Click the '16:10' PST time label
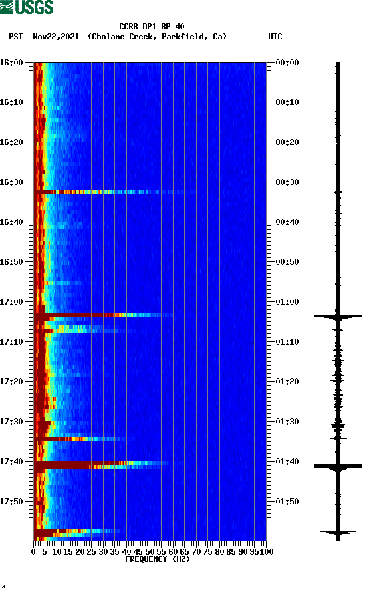The image size is (367, 594). 12,102
